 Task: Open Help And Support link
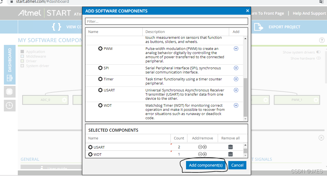coord(309,13)
